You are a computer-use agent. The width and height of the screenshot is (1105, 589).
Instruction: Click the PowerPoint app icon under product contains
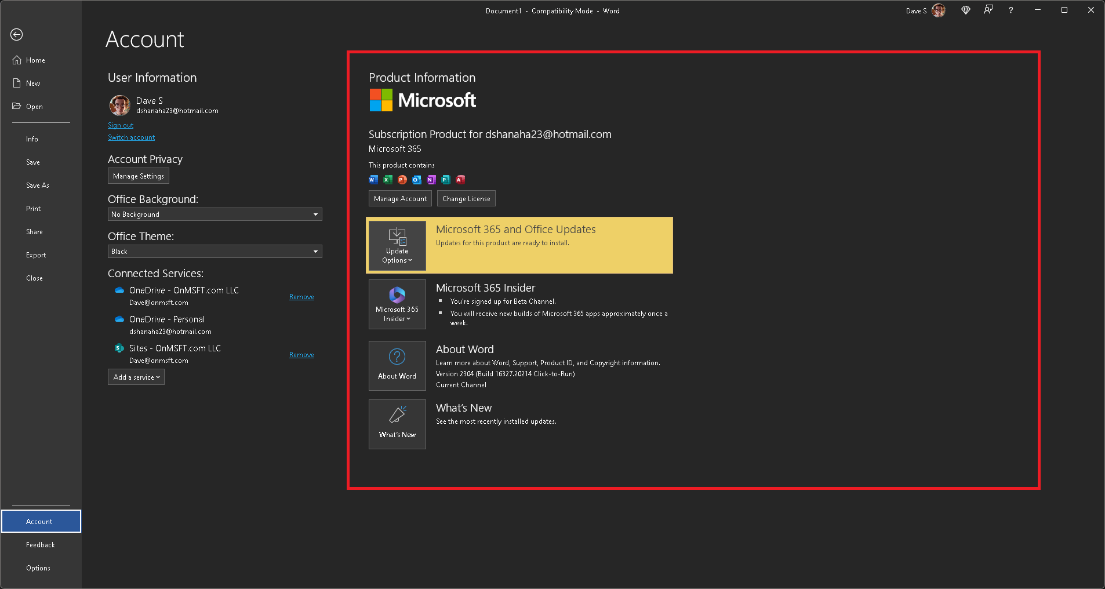tap(402, 180)
